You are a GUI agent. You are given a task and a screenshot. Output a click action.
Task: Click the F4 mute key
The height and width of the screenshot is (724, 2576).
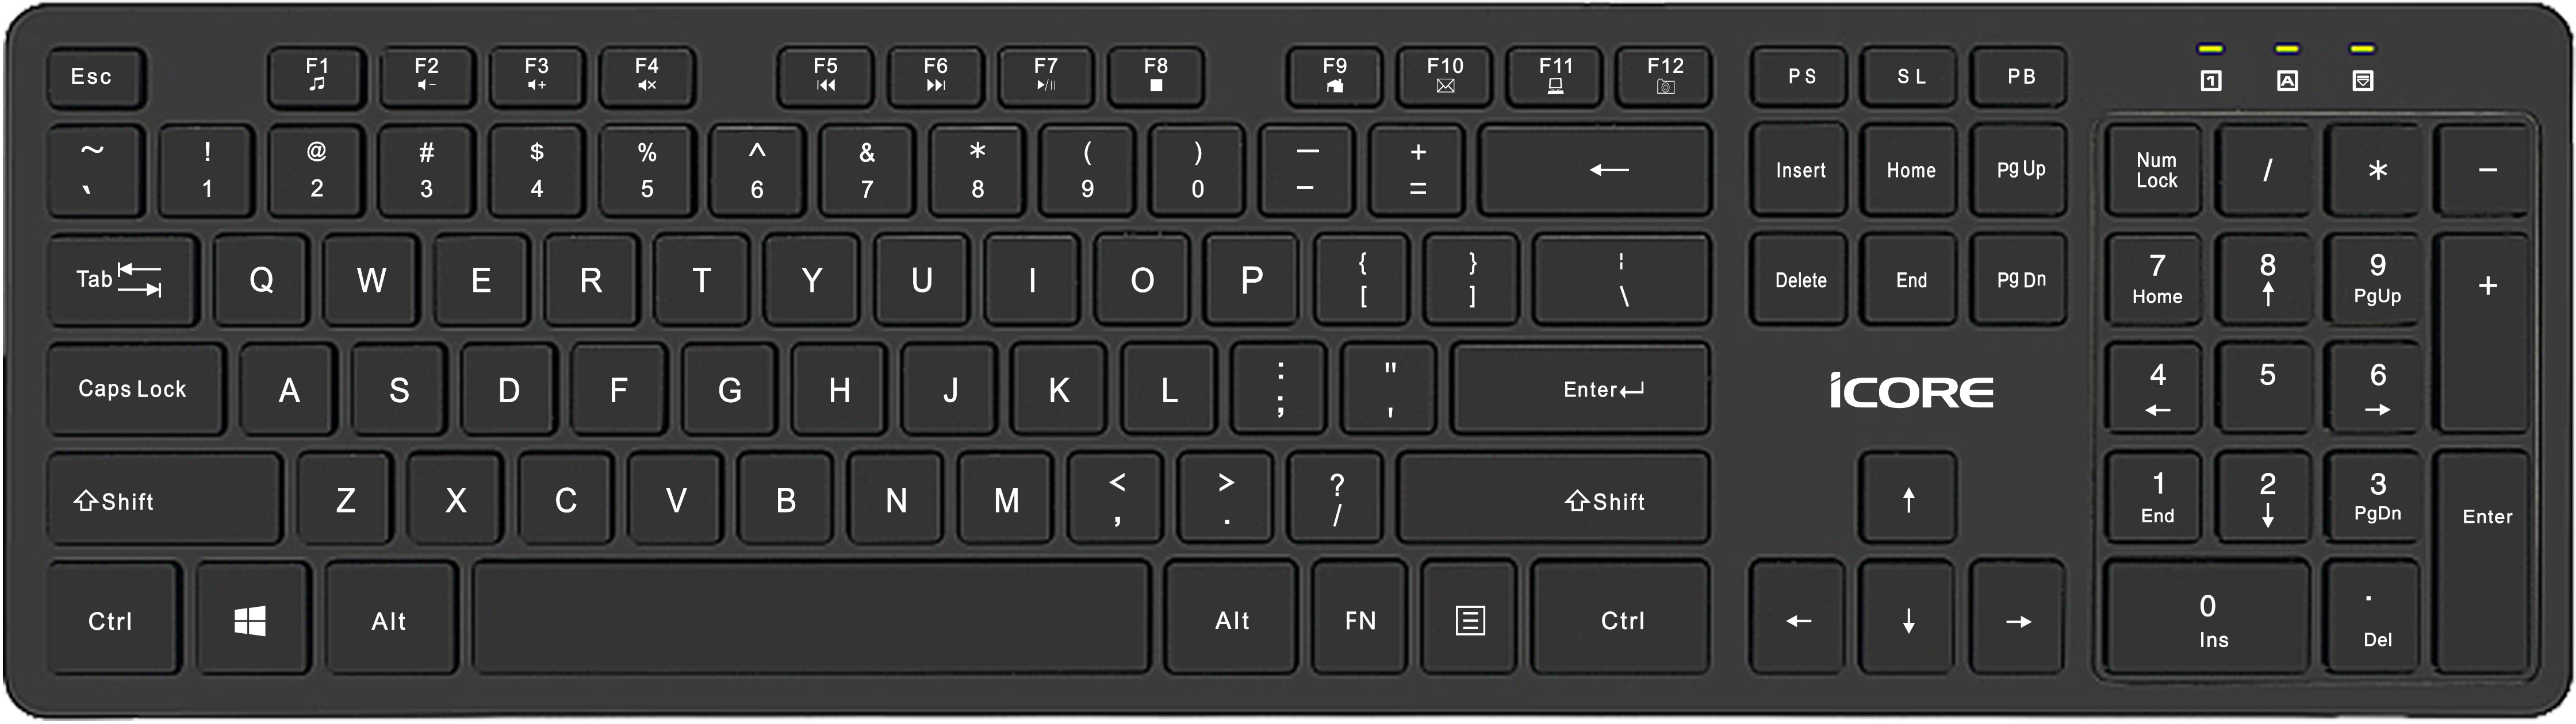point(647,76)
